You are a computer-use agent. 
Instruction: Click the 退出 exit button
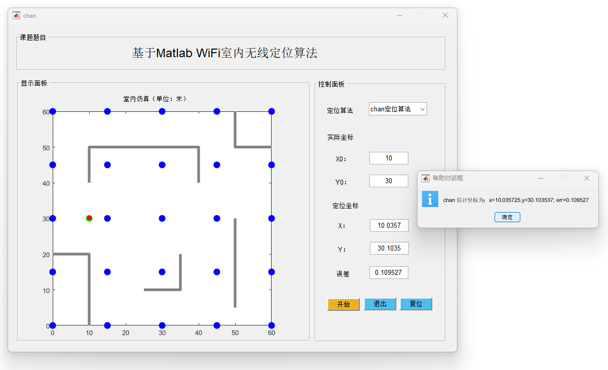(x=380, y=304)
